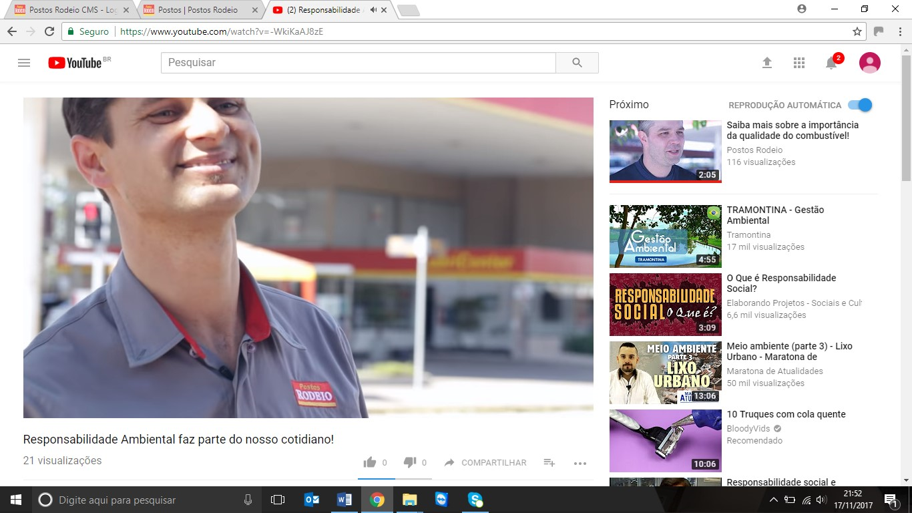Dislike the video with thumbs down
This screenshot has width=912, height=513.
(410, 462)
